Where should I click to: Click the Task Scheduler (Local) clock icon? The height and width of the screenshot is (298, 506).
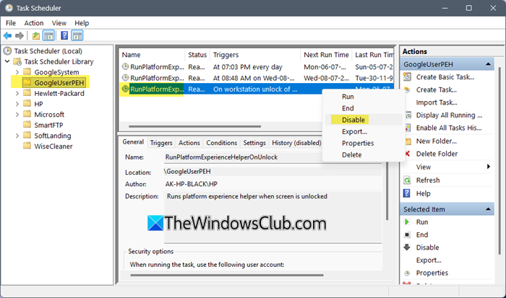[7, 51]
